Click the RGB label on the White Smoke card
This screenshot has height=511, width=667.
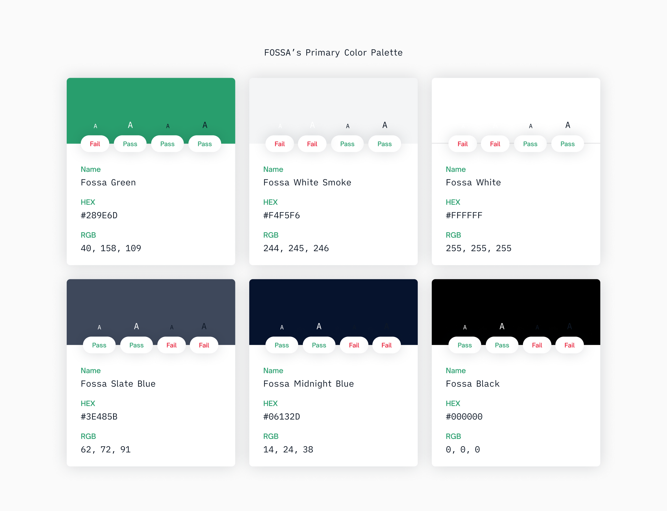tap(271, 235)
